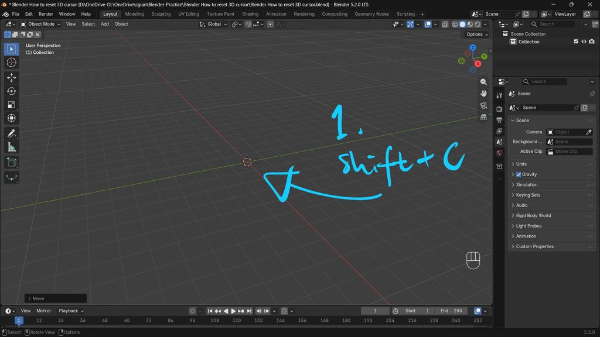Pick the camera object with the eyedropper
The width and height of the screenshot is (600, 337).
[x=589, y=132]
